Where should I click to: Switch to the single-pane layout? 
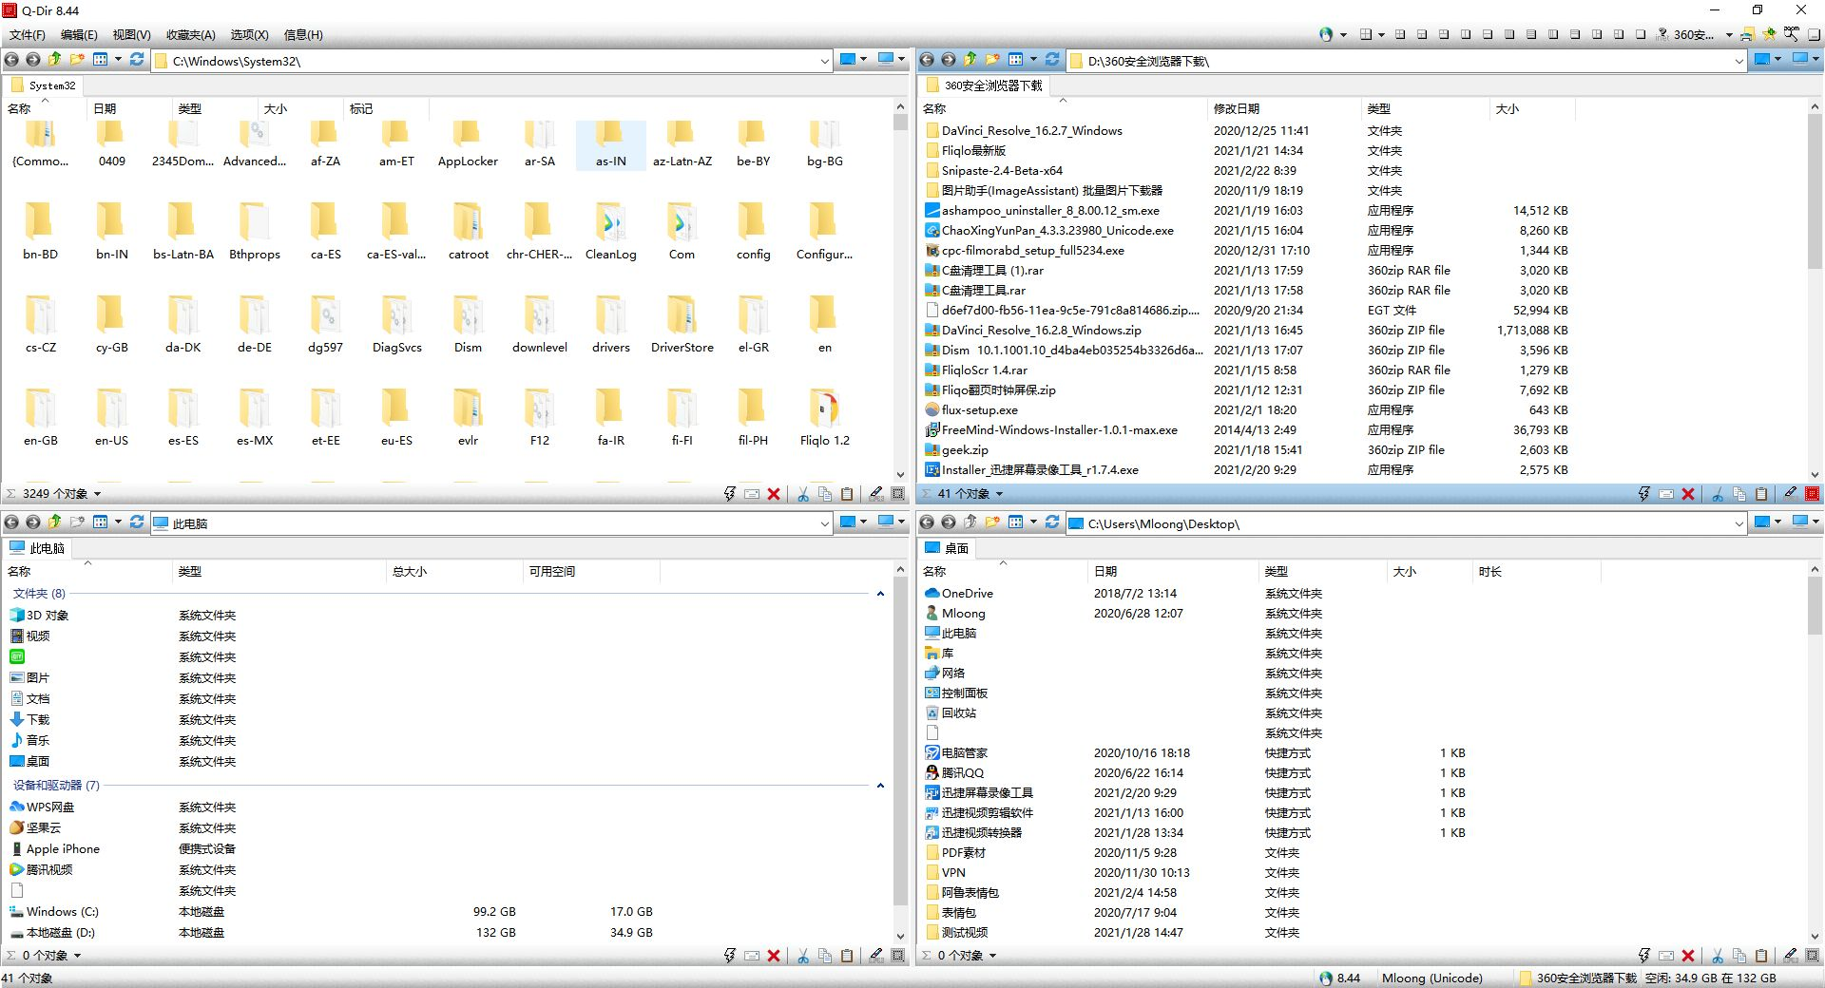coord(1641,35)
